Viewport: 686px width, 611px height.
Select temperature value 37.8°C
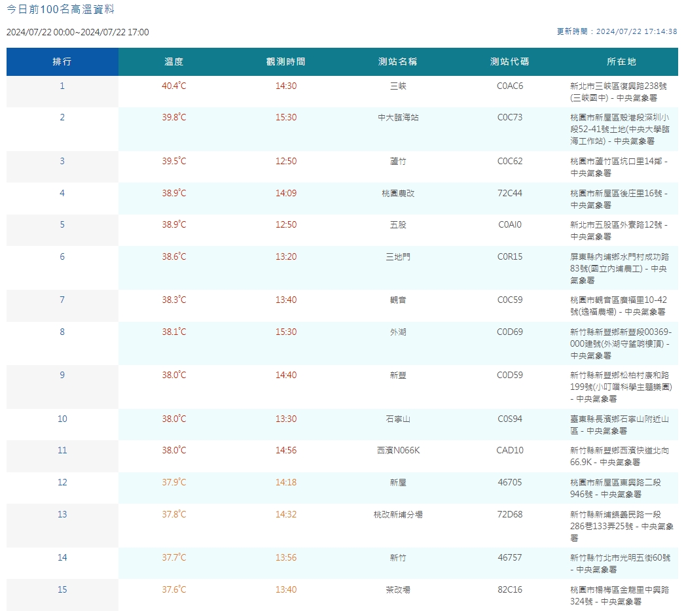pos(174,514)
